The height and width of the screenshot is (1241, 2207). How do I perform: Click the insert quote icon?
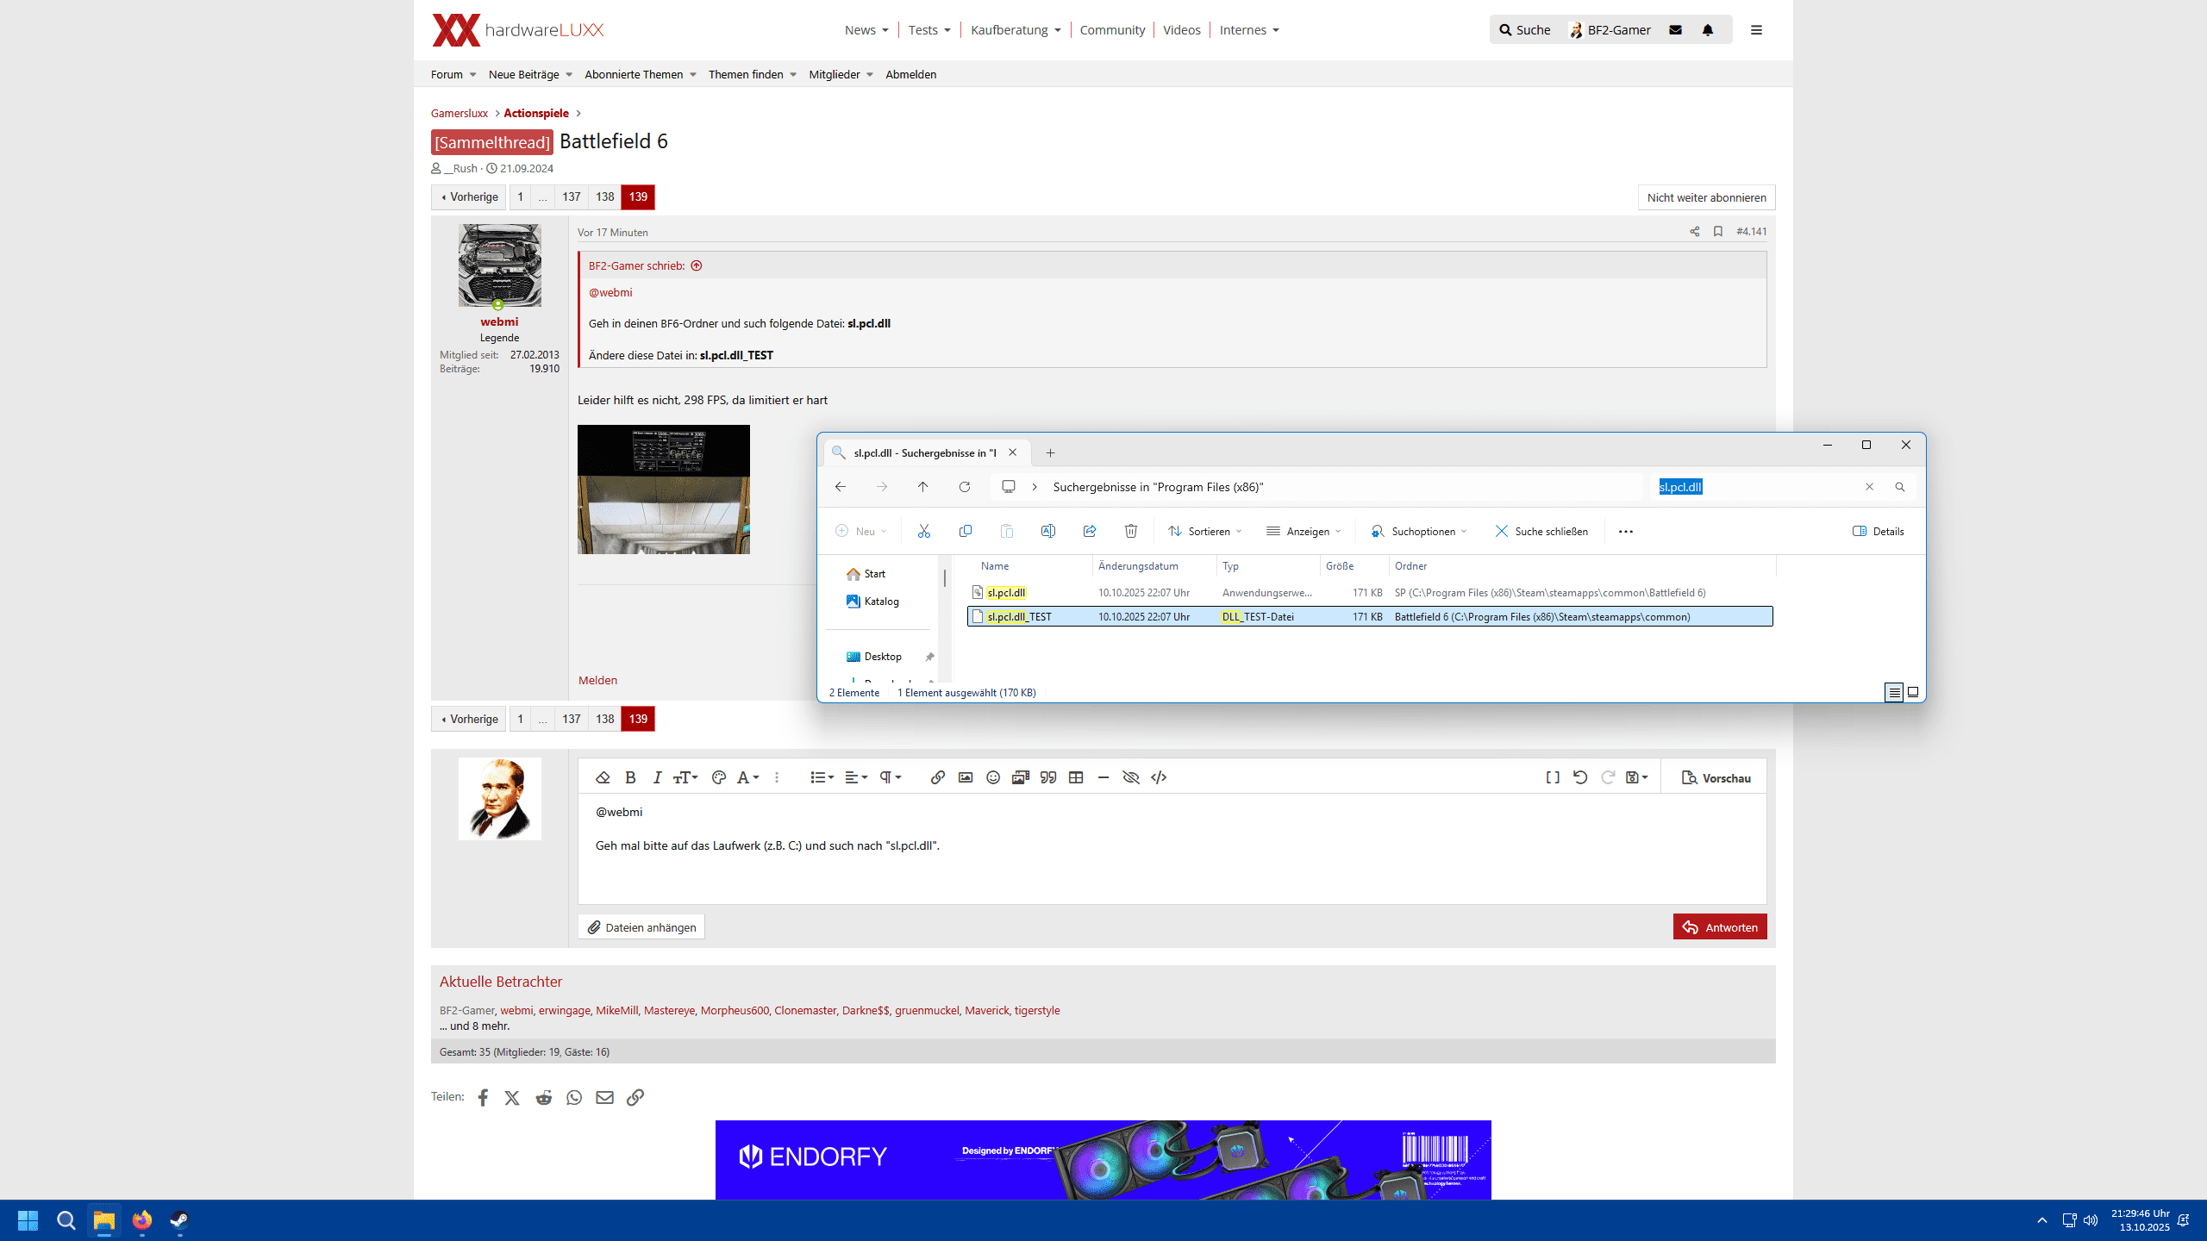tap(1048, 777)
